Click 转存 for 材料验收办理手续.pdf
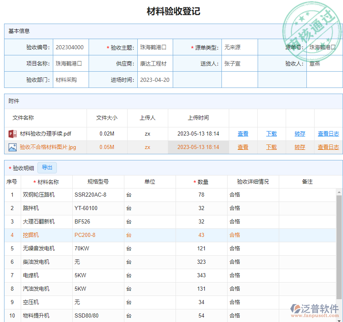 click(x=300, y=134)
